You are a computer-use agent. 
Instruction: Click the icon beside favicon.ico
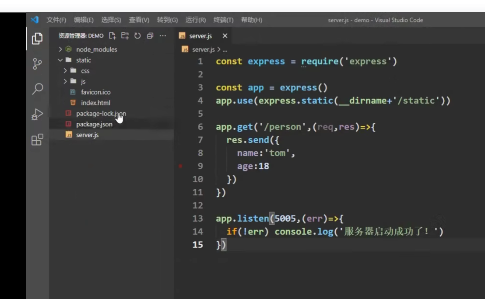pyautogui.click(x=73, y=92)
